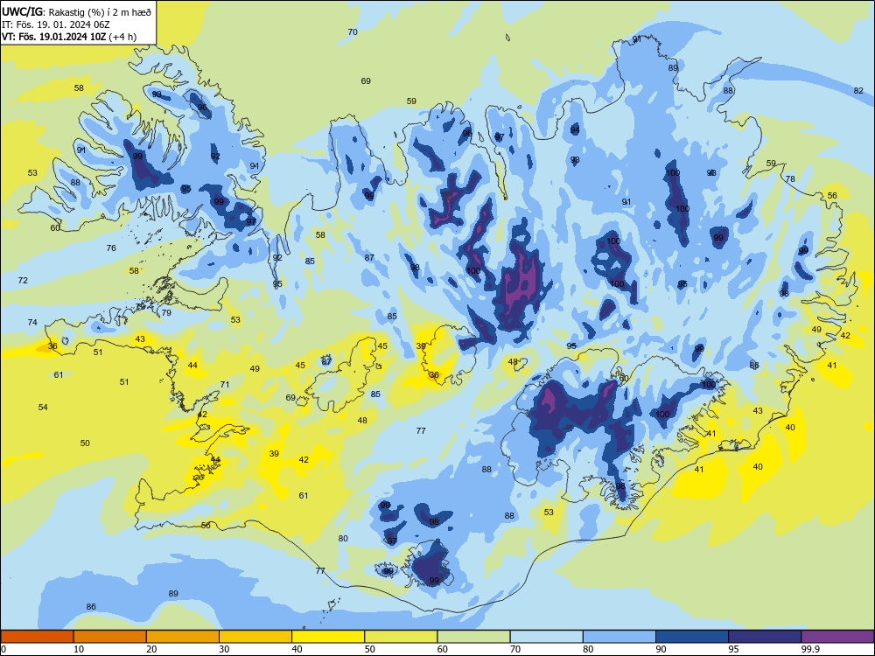
Task: Click the humidity value '74' on the map
Action: point(32,323)
